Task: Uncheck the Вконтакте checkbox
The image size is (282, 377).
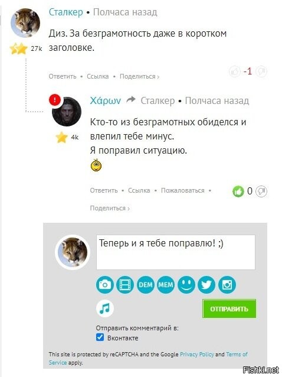Action: click(x=100, y=337)
